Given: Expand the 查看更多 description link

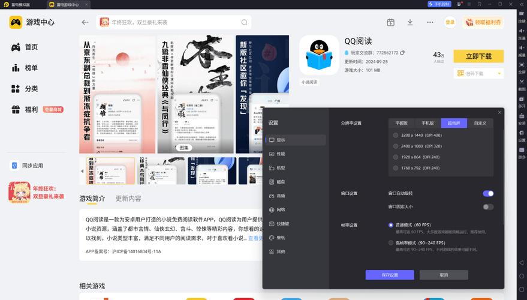Looking at the screenshot, I should coord(255,238).
